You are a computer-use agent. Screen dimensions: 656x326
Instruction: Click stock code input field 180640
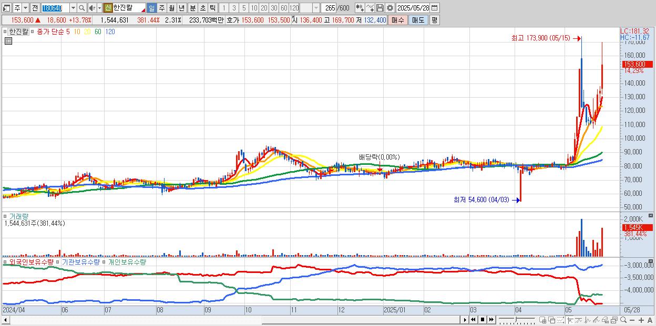click(55, 8)
